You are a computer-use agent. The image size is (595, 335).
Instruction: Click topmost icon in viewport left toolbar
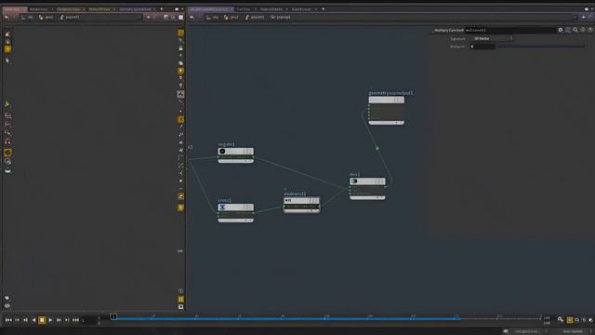tap(7, 34)
